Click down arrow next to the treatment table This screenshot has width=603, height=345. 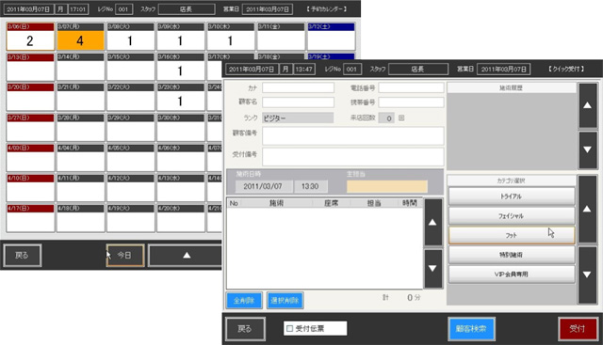click(x=433, y=268)
